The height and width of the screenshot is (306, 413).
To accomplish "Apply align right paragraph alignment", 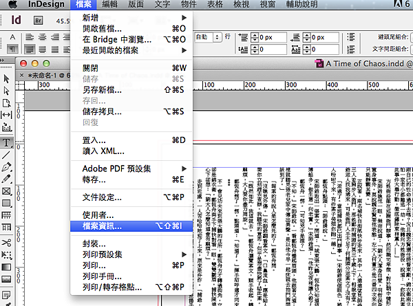I will [55, 37].
